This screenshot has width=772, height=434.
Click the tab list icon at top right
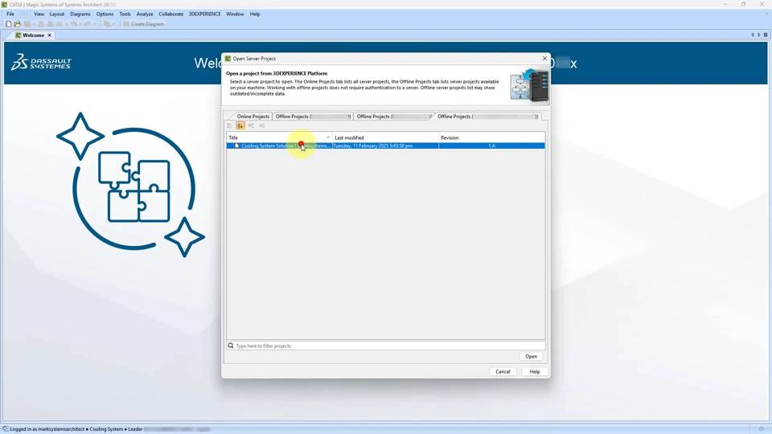point(766,35)
